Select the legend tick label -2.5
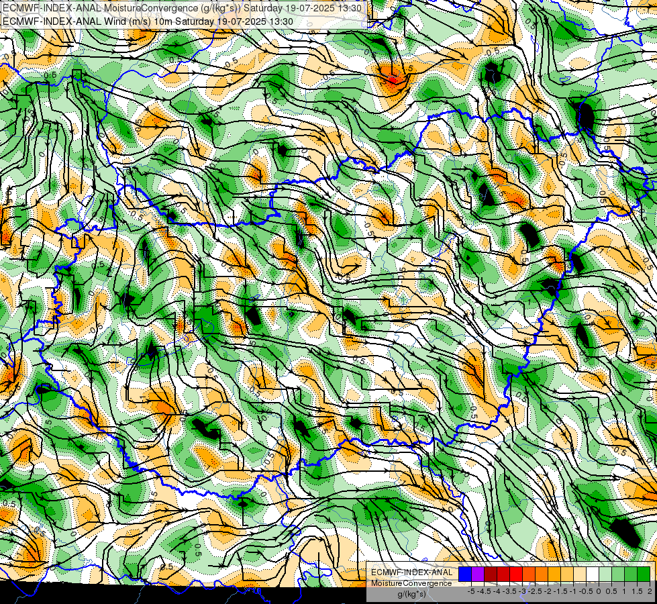Viewport: 657px width, 604px height. [x=535, y=591]
